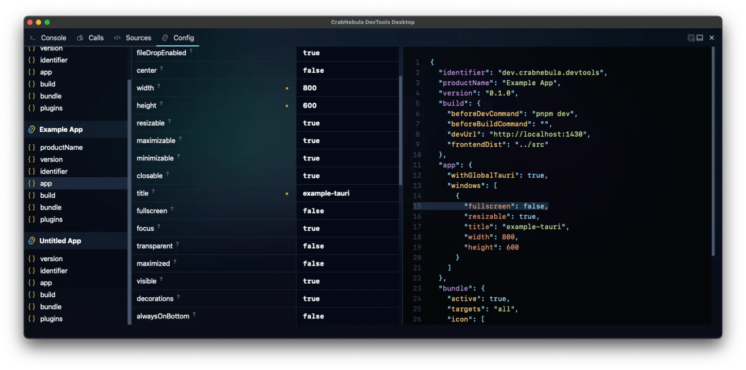
Task: Click the false value for alwaysOnBottom
Action: (x=313, y=317)
